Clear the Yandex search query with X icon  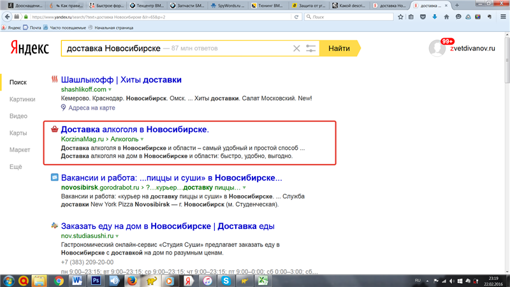296,48
